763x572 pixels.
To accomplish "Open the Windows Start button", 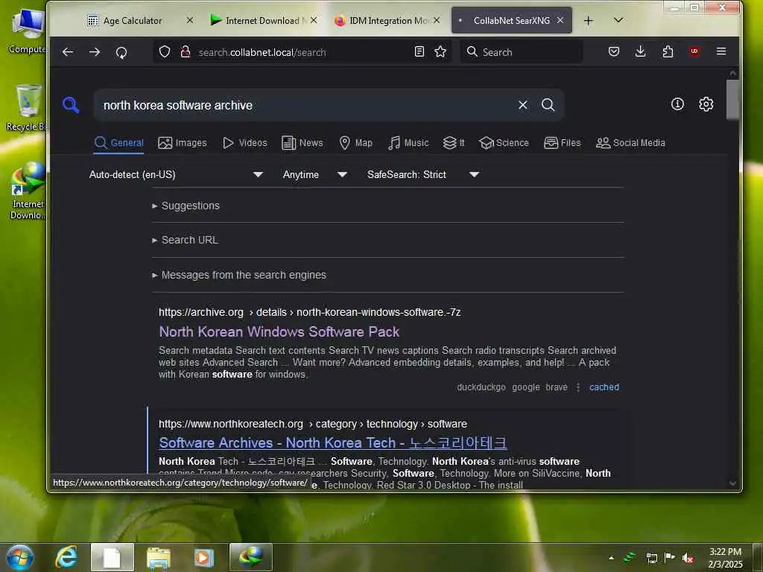I will coord(19,557).
